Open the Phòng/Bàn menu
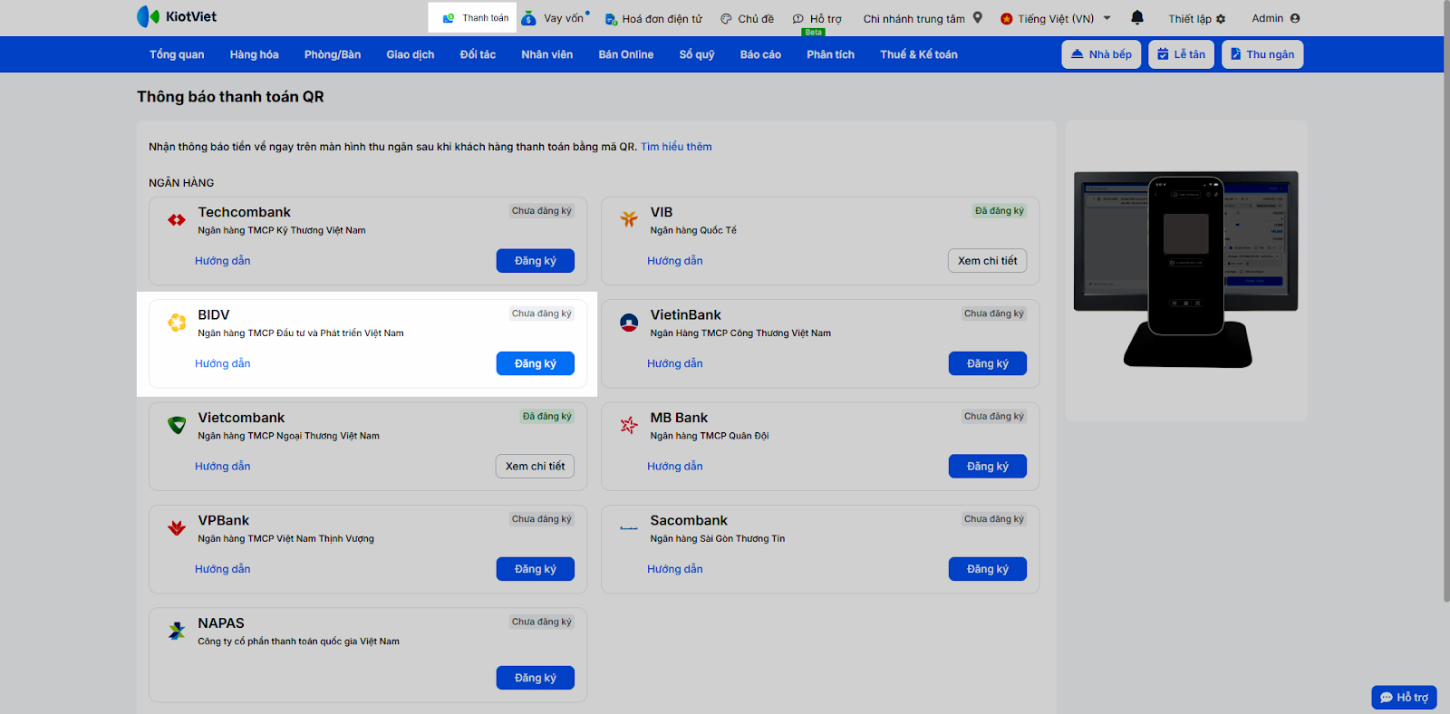Screen dimensions: 1450x714 (x=333, y=54)
